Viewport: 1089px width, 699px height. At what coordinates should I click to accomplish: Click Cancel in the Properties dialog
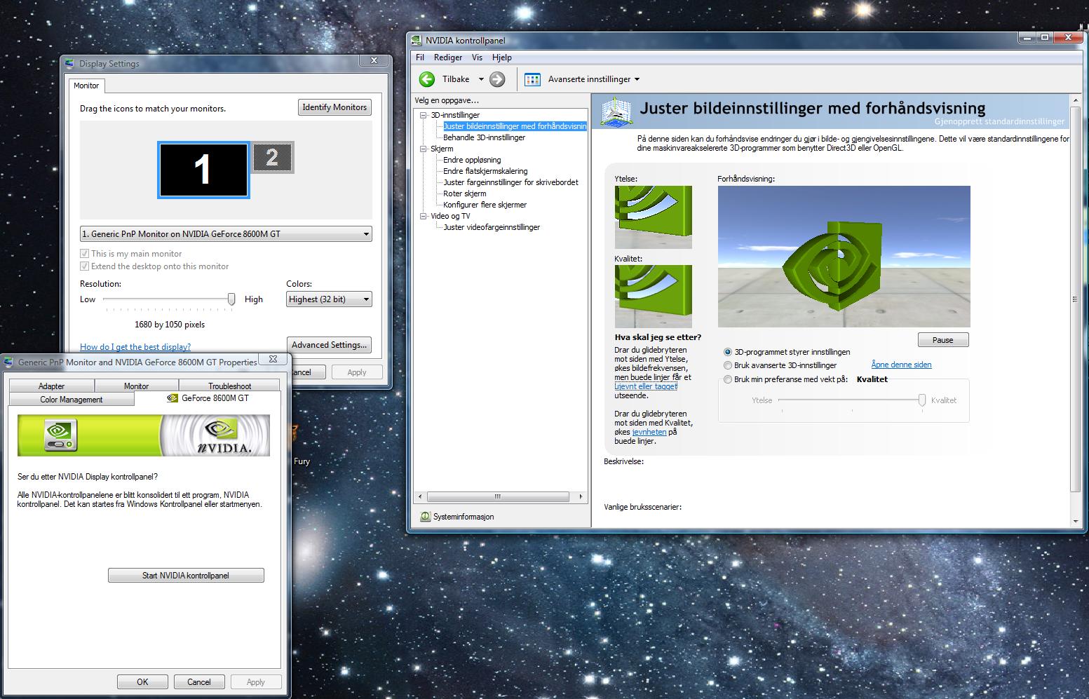pyautogui.click(x=199, y=681)
